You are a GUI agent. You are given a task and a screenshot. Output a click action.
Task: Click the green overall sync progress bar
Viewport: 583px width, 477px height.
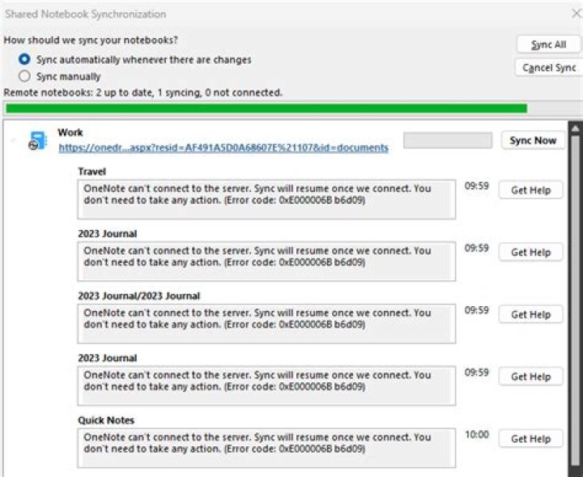click(x=266, y=109)
